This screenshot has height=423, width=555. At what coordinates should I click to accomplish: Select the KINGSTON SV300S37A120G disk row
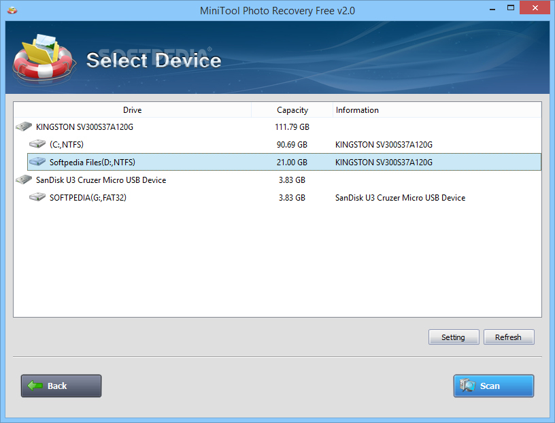(277, 126)
